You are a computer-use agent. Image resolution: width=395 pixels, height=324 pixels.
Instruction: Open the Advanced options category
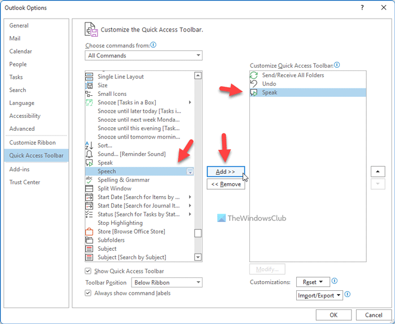click(36, 128)
